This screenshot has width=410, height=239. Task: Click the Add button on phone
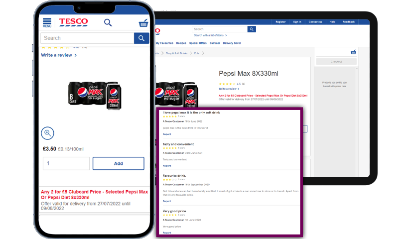(119, 163)
